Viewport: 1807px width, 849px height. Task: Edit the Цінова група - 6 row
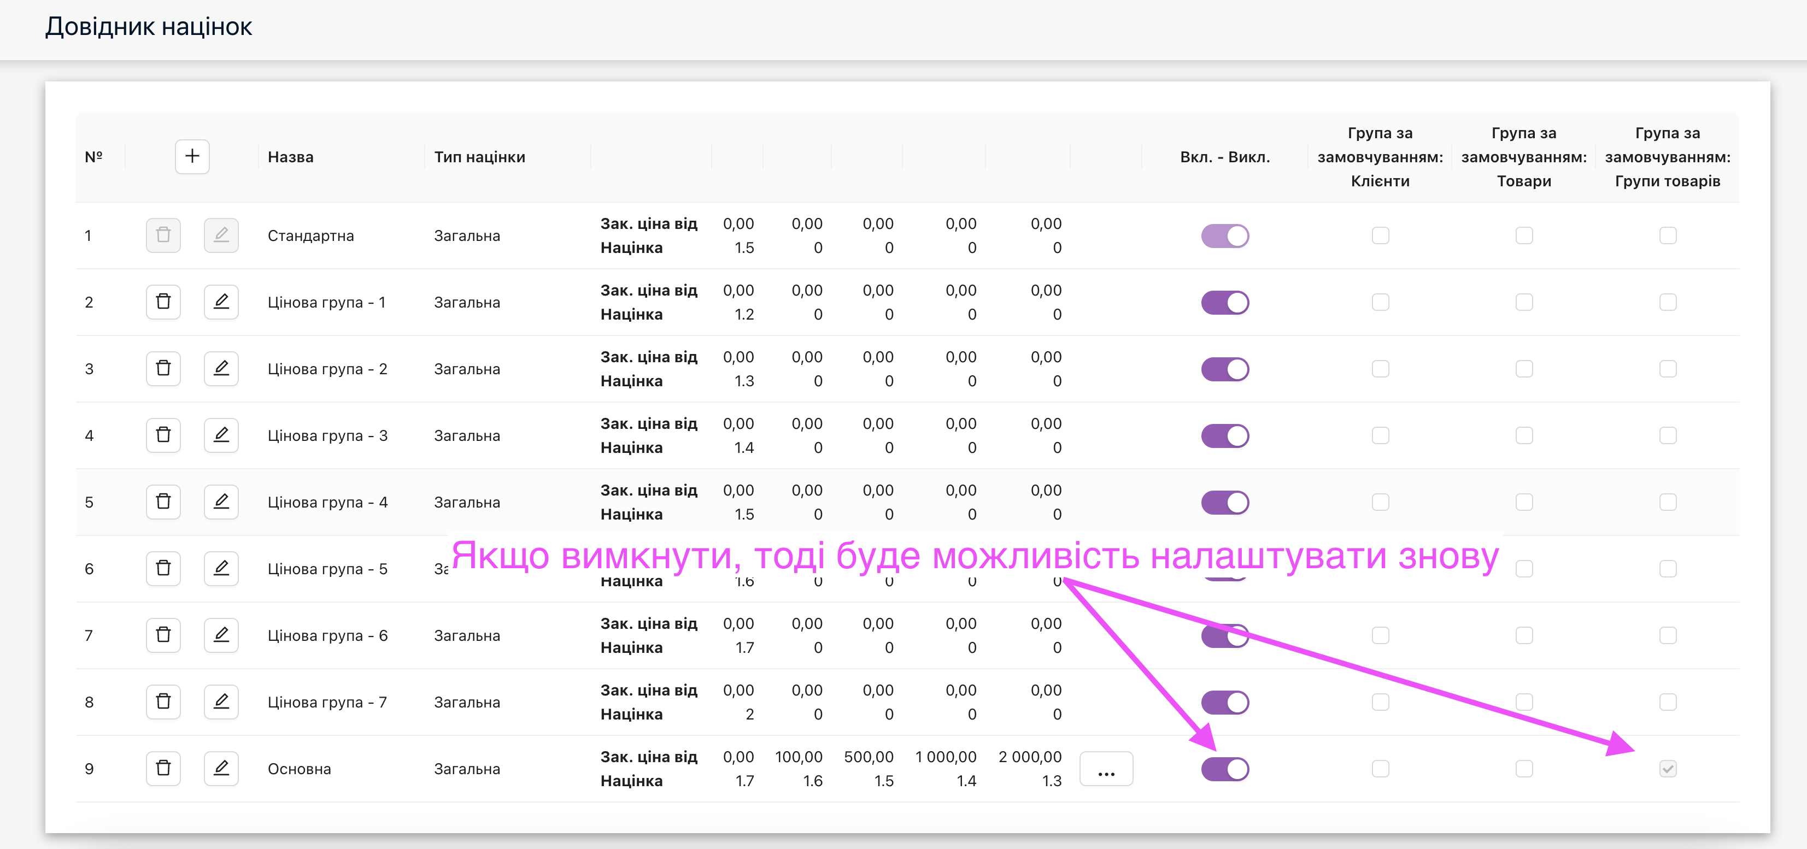pyautogui.click(x=221, y=635)
